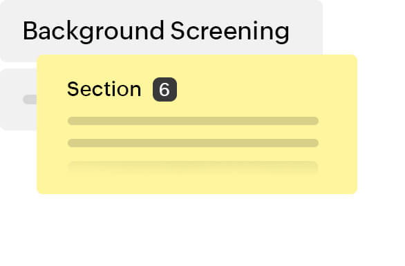Click the faded third line in yellow card
The height and width of the screenshot is (266, 405).
(193, 165)
